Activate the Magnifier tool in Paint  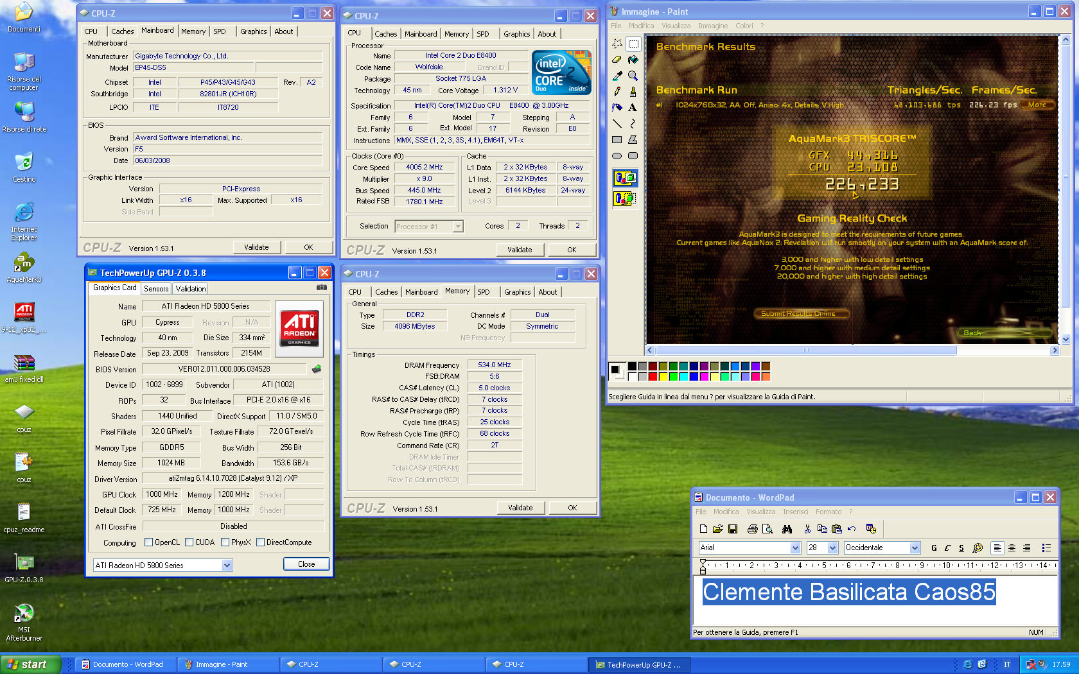click(x=633, y=76)
